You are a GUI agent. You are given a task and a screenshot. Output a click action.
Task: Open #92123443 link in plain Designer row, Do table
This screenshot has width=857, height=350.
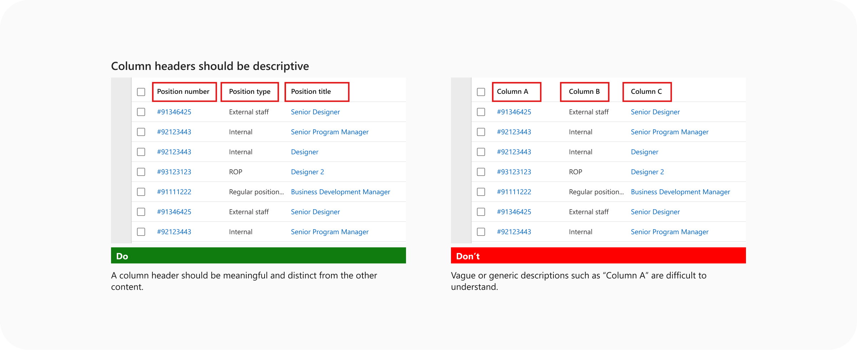coord(174,152)
